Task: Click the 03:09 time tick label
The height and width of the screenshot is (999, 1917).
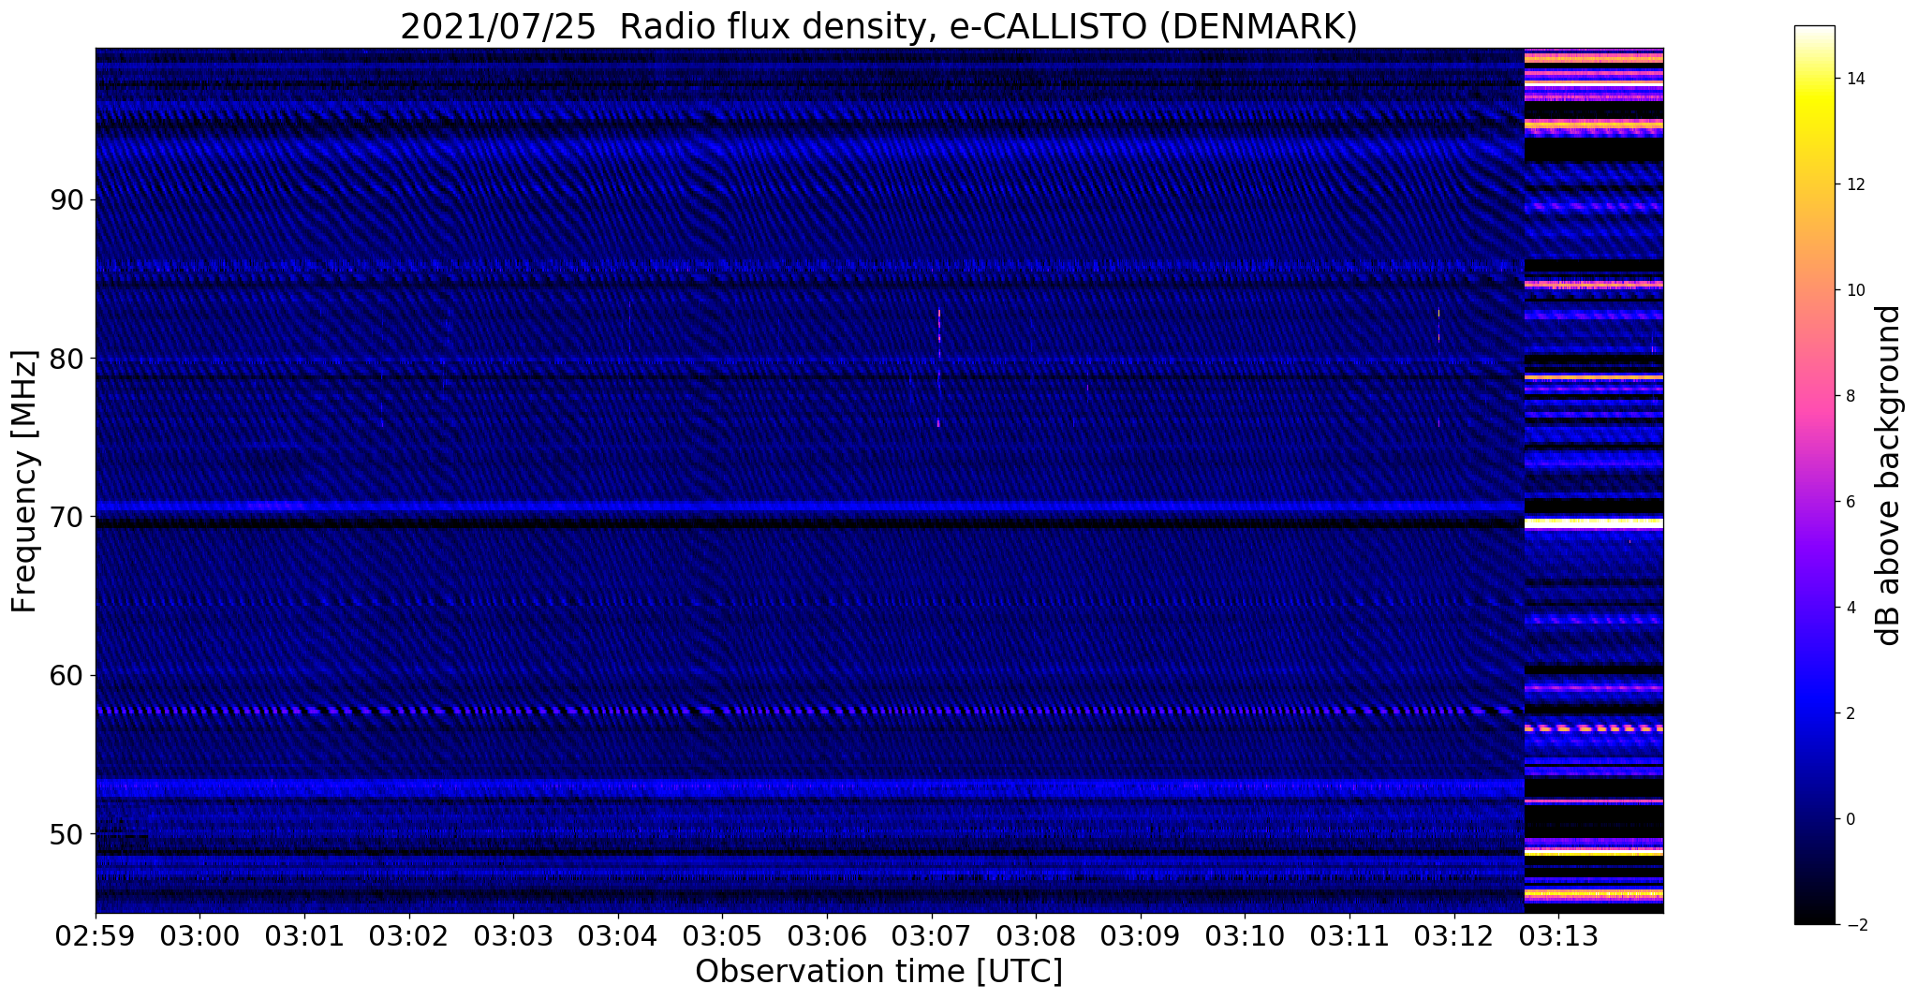Action: coord(1140,935)
